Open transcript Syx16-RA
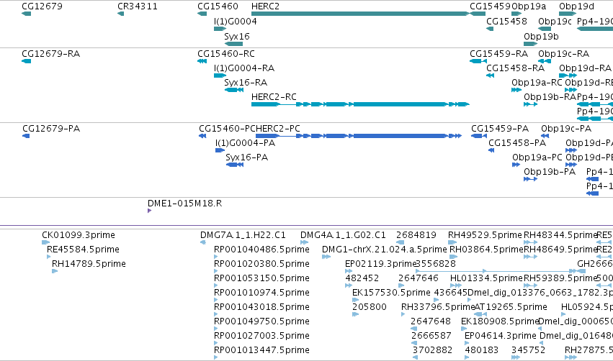Image resolution: width=613 pixels, height=361 pixels. [x=246, y=83]
